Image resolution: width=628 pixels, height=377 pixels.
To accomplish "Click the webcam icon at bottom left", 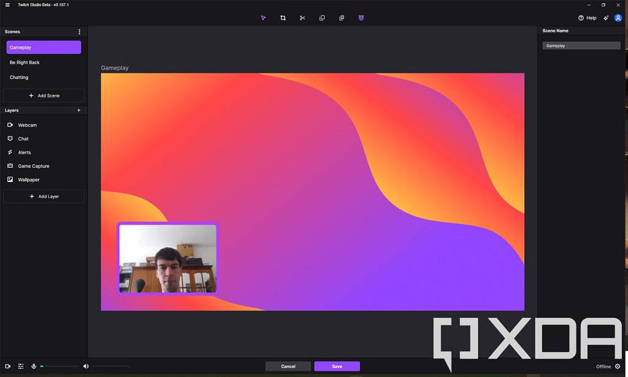I will (x=7, y=365).
